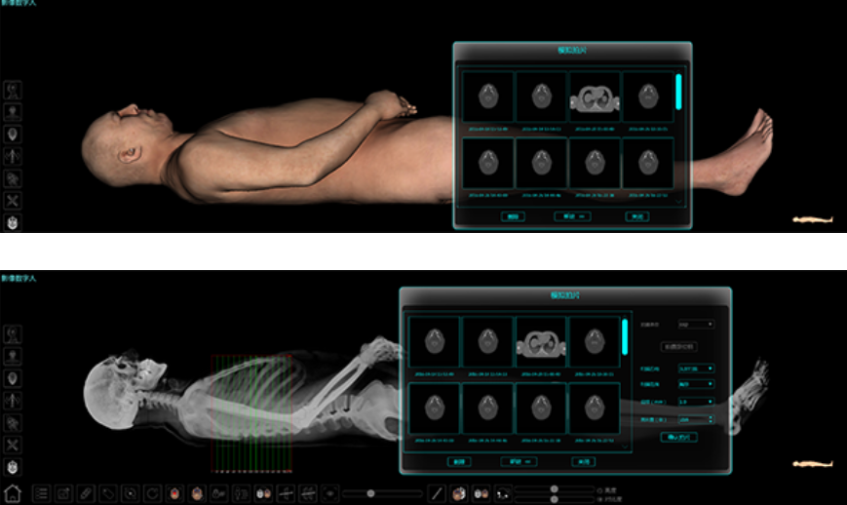Open the list icon next to home
This screenshot has height=505, width=847.
[x=41, y=493]
